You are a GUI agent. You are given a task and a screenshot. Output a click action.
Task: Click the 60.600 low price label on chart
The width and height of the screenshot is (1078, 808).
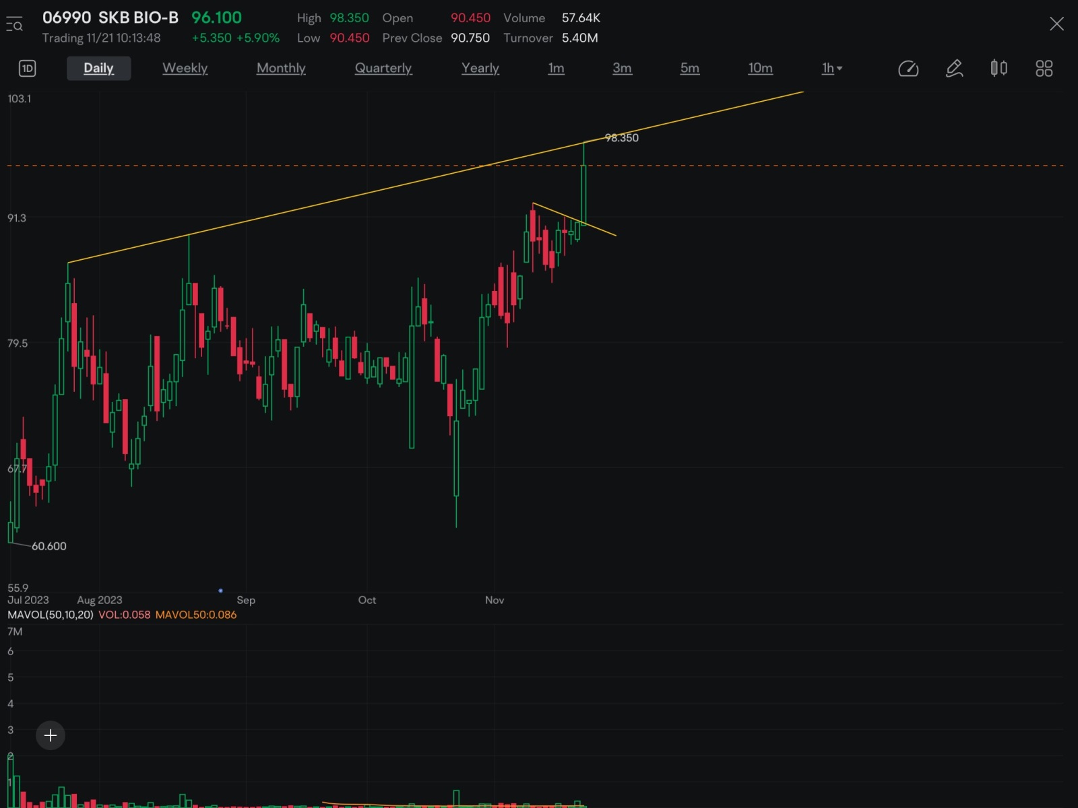click(x=49, y=546)
